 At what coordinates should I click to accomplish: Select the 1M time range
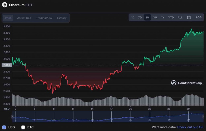click(147, 18)
